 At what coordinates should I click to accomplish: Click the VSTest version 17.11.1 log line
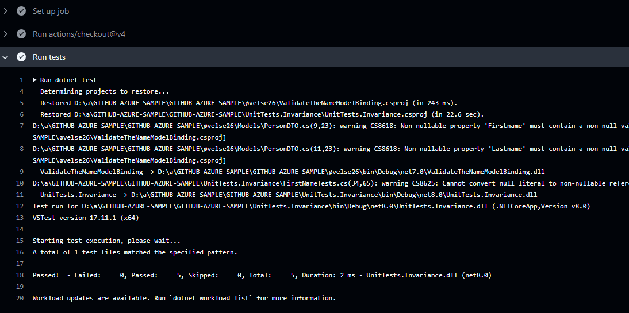pyautogui.click(x=86, y=218)
